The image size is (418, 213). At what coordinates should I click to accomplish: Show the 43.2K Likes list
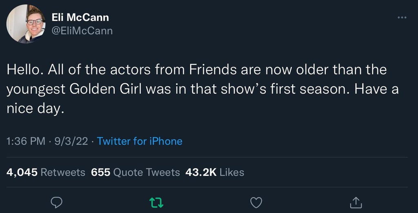tap(215, 172)
